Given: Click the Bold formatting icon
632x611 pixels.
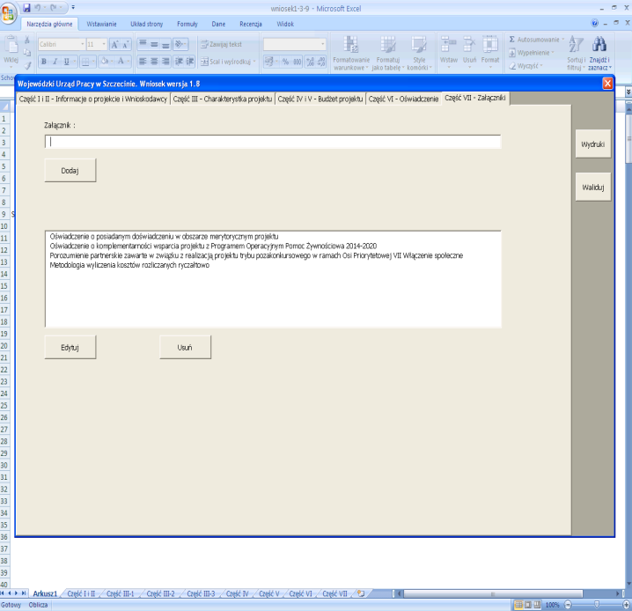Looking at the screenshot, I should 44,62.
